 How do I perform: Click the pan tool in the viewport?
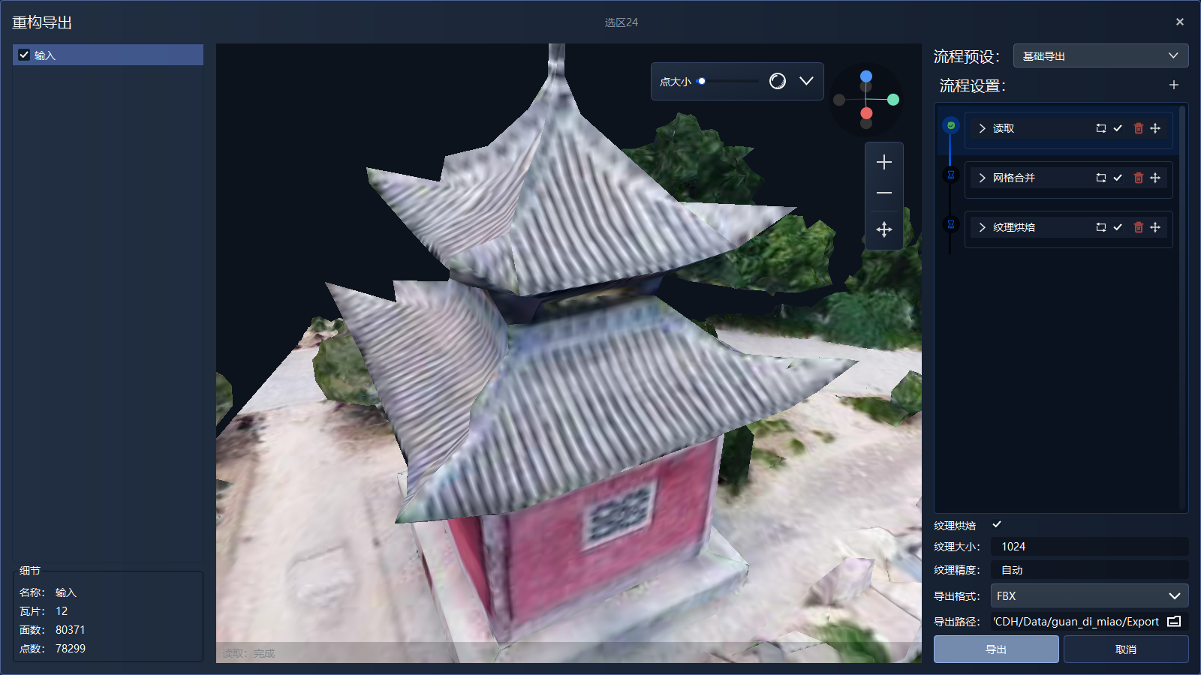884,229
